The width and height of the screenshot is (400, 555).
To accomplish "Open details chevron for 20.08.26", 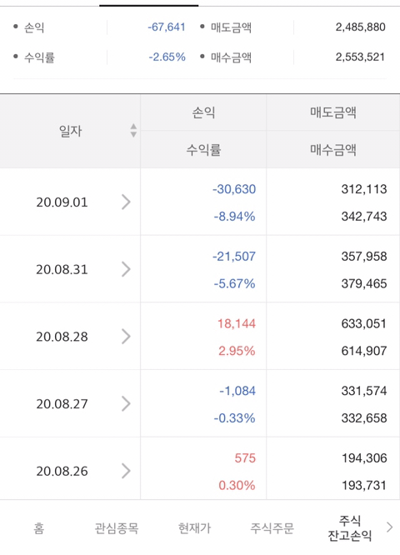I will point(126,471).
